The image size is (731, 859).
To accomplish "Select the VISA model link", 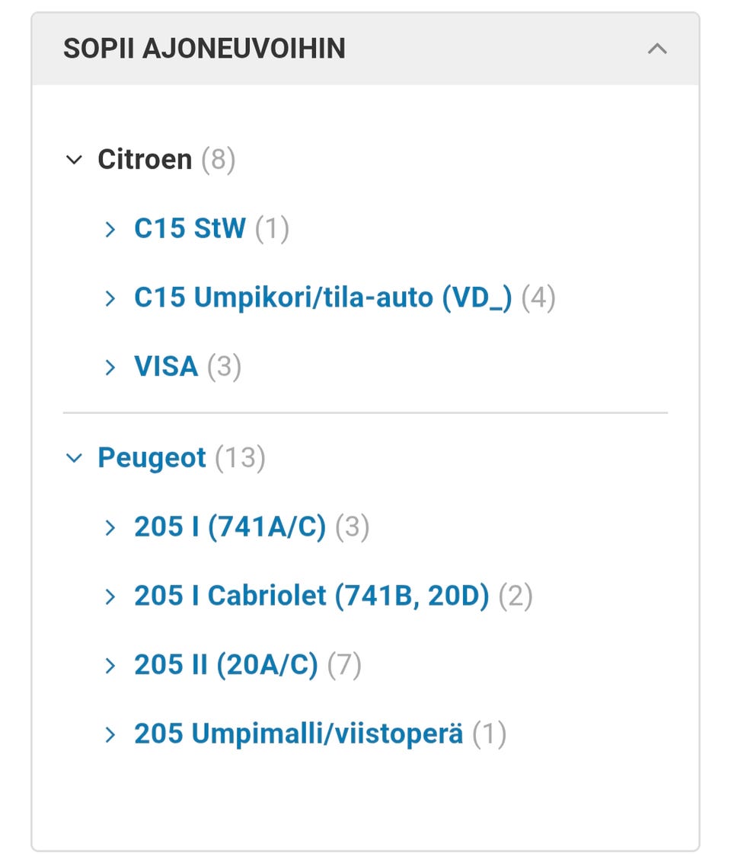I will point(166,367).
